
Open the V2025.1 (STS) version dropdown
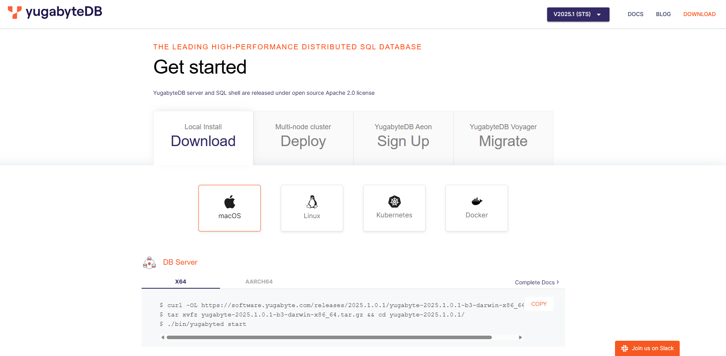[x=578, y=14]
